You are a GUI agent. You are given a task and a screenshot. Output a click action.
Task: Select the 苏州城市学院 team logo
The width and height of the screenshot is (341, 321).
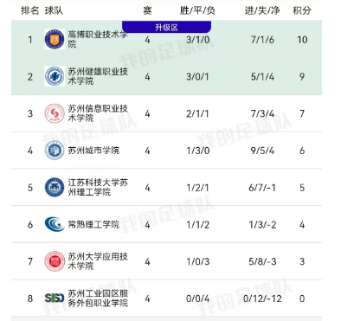(55, 151)
